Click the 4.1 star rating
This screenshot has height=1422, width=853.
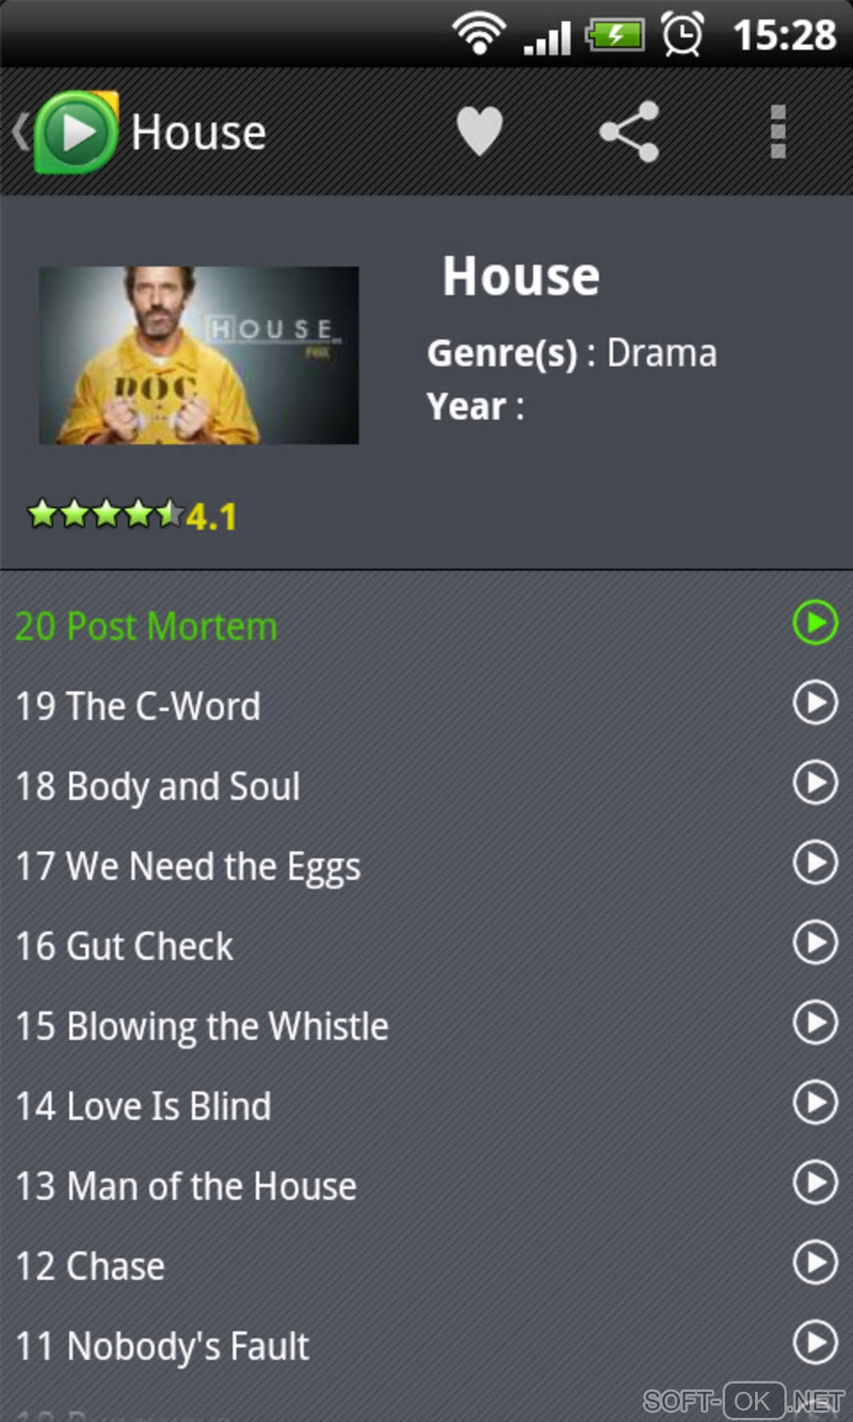click(x=132, y=515)
